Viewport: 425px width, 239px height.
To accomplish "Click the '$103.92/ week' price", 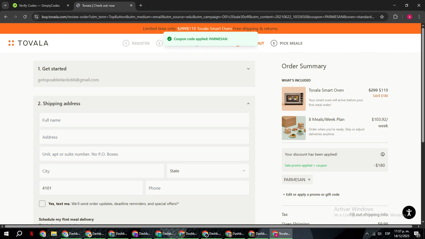I will 380,123.
